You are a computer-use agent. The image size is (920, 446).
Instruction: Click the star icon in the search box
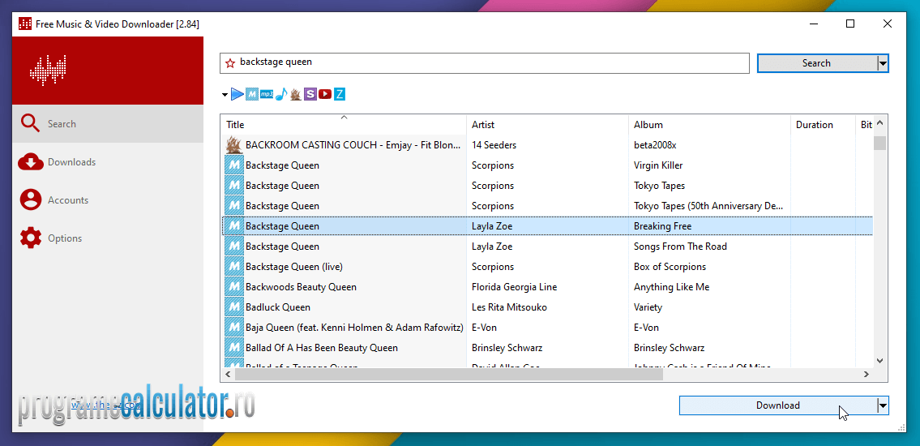click(230, 62)
